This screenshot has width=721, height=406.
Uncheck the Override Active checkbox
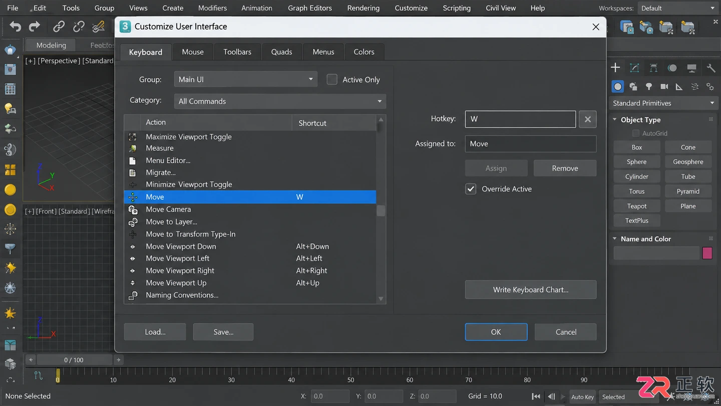[x=471, y=189]
